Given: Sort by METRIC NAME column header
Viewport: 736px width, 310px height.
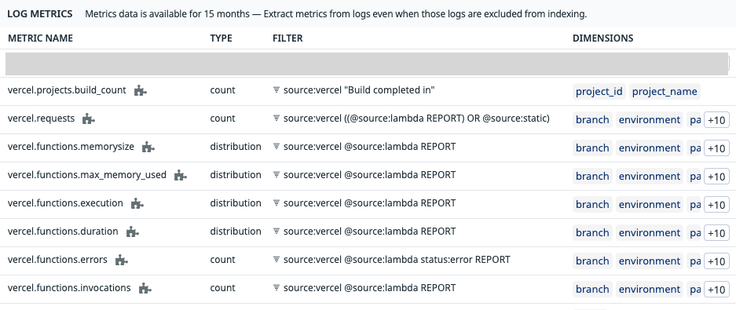Looking at the screenshot, I should (40, 38).
